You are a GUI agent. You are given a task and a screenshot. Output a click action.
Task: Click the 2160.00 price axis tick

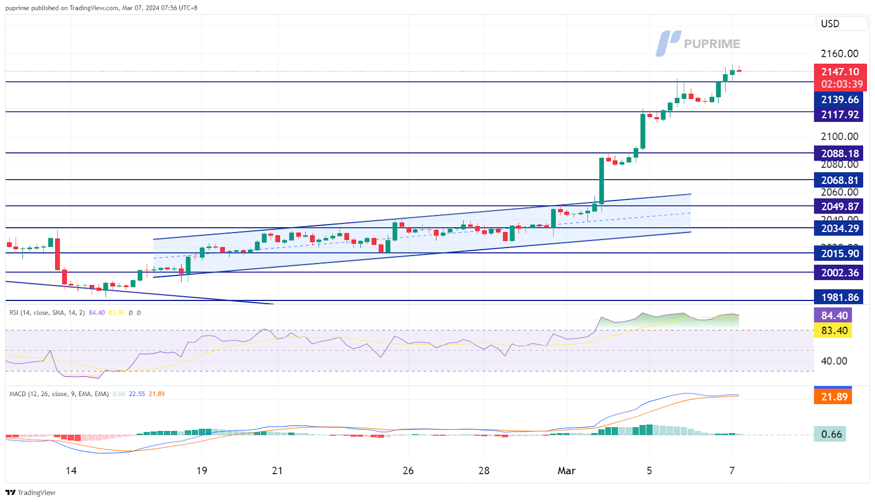click(839, 54)
